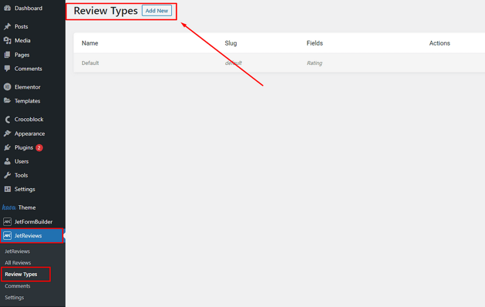Open Appearance menu label
The width and height of the screenshot is (485, 307).
point(30,134)
